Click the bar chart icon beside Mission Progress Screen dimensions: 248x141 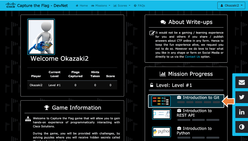(x=162, y=74)
